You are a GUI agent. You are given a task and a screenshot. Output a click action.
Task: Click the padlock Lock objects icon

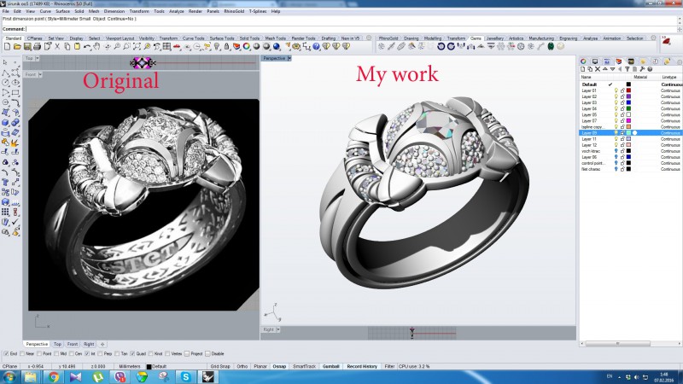pos(226,46)
